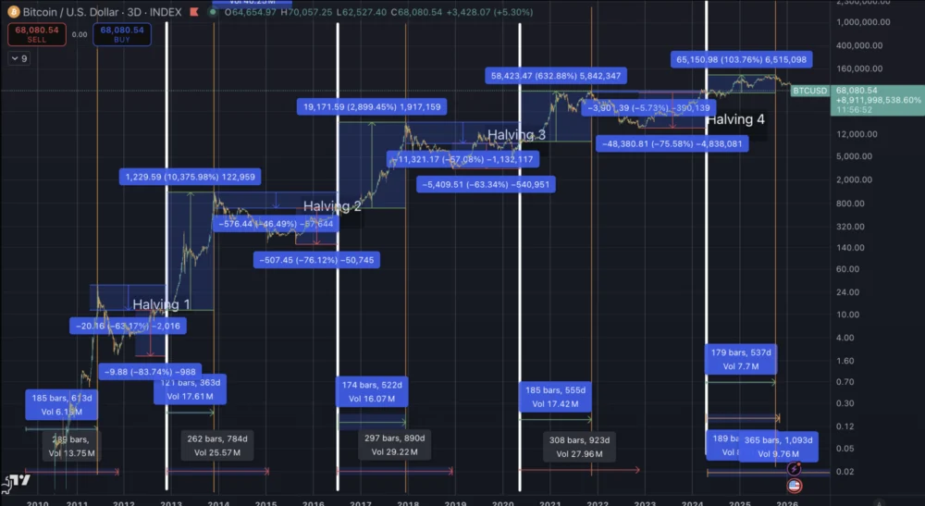Select the -20.16 (-63.17%) label
Viewport: 925px width, 506px height.
point(128,326)
